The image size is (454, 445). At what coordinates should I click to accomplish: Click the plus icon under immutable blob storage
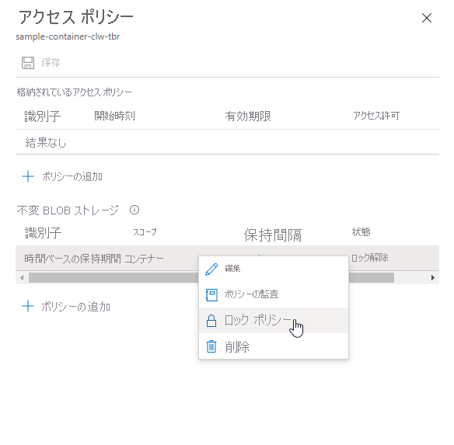pyautogui.click(x=28, y=306)
